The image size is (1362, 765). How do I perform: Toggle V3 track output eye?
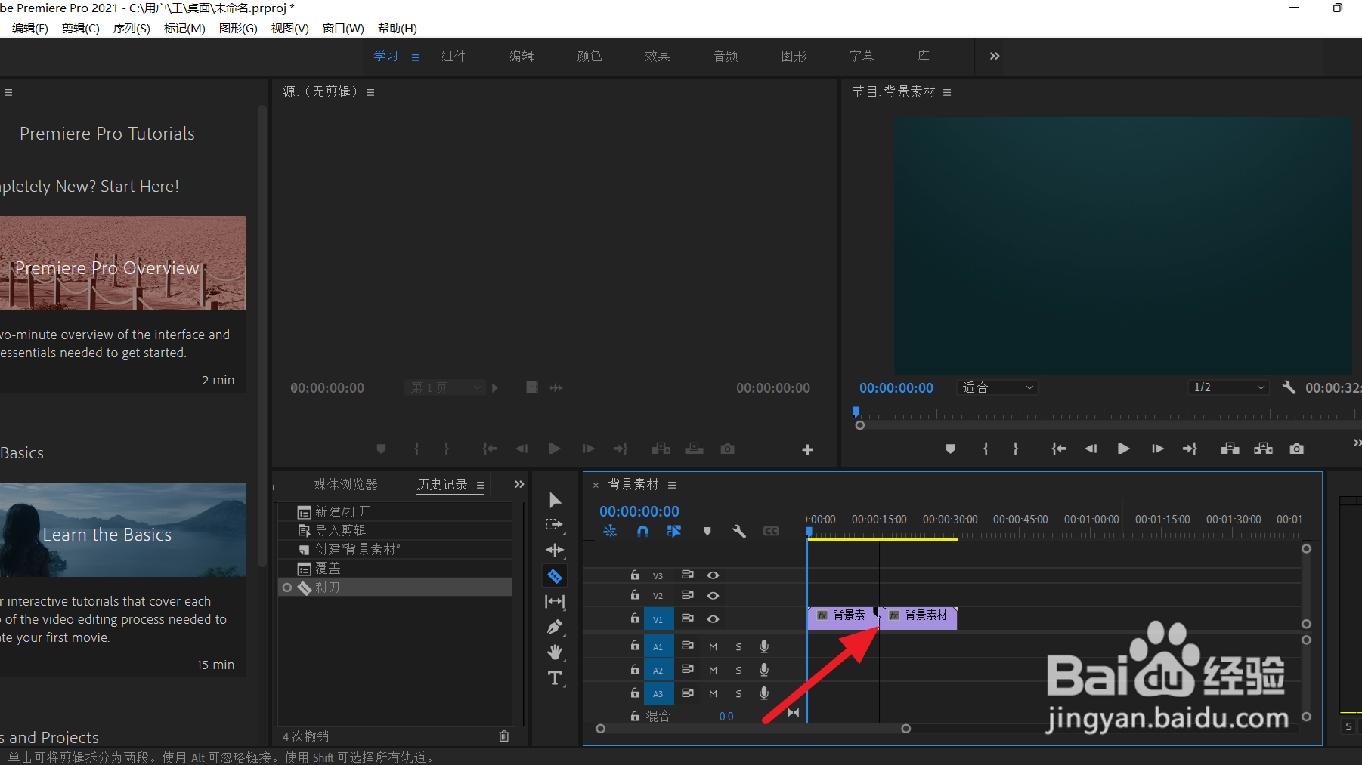(713, 575)
